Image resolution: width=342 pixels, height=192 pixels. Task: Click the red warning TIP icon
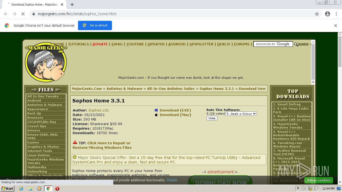click(75, 142)
